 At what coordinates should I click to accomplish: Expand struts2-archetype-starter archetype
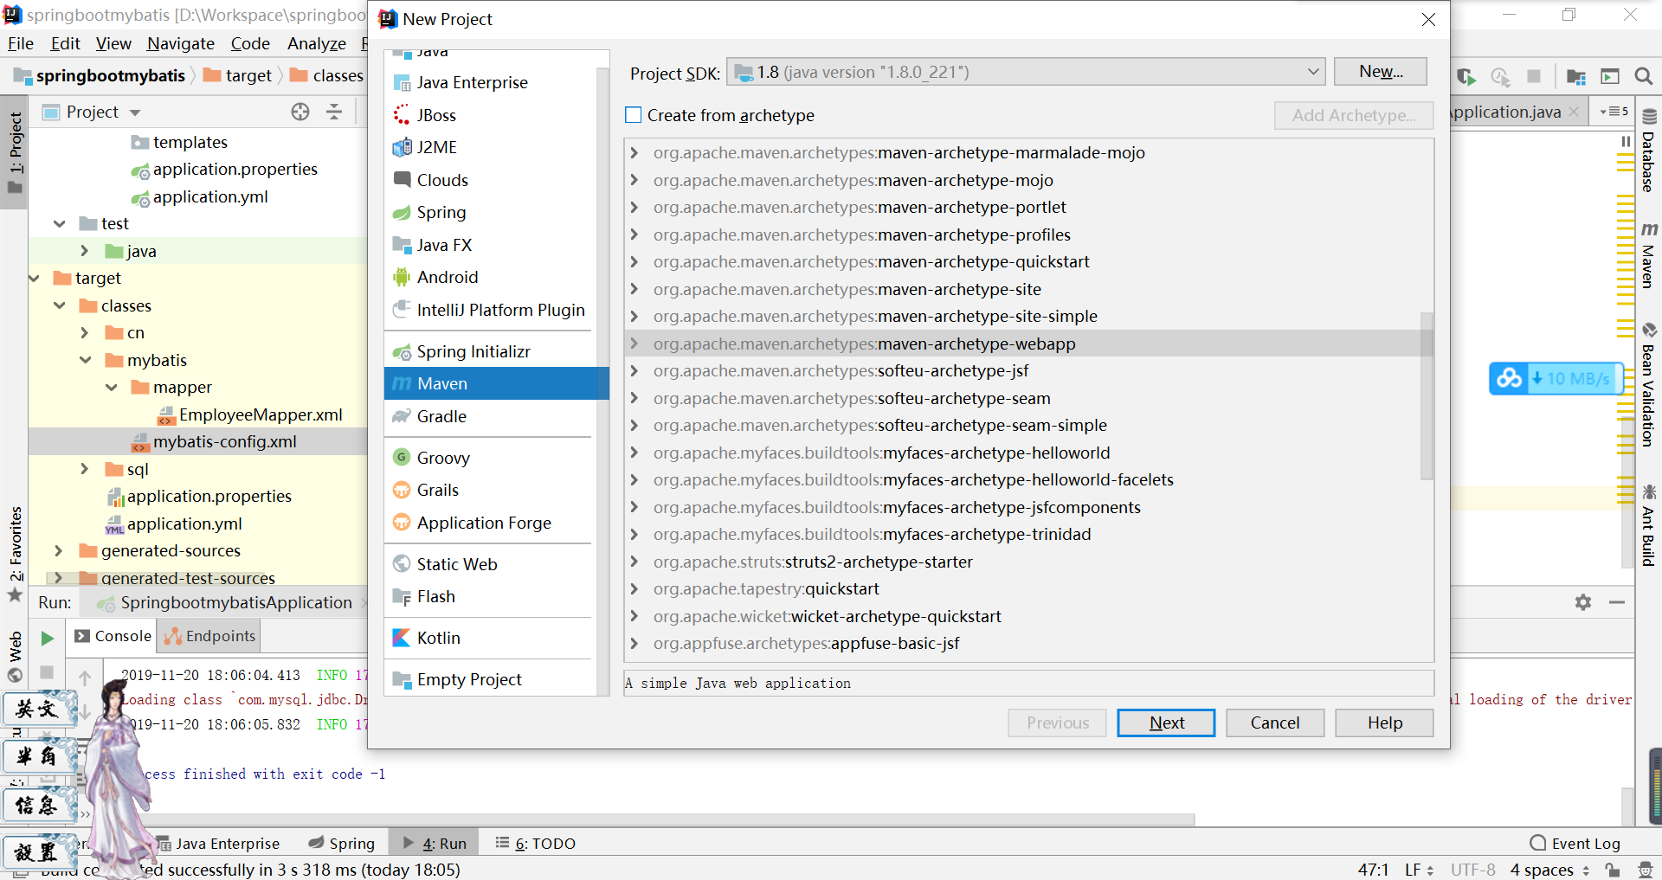[635, 562]
